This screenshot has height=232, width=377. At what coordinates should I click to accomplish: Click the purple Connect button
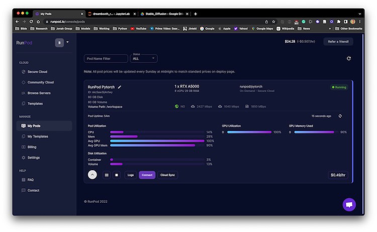[x=147, y=175]
